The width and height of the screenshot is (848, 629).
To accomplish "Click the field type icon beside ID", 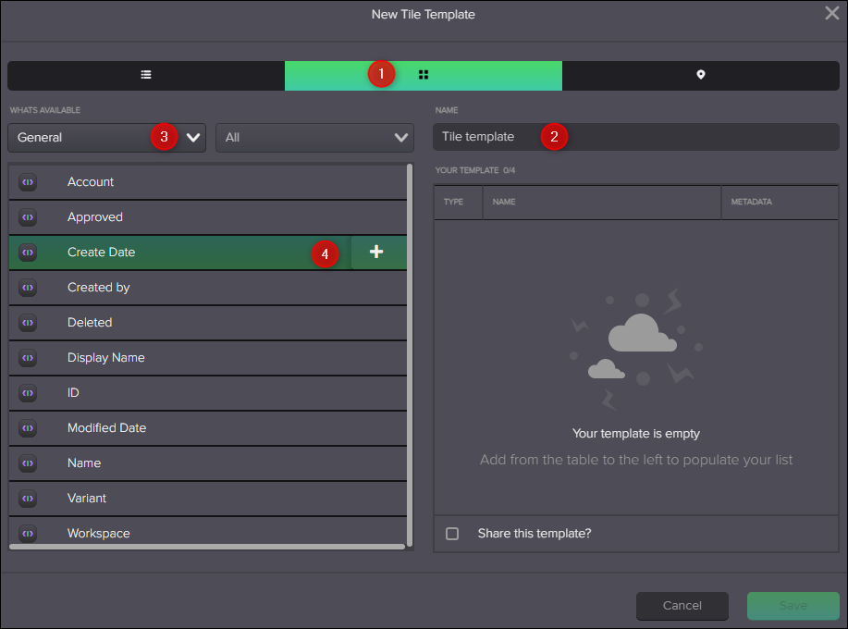I will pyautogui.click(x=27, y=392).
